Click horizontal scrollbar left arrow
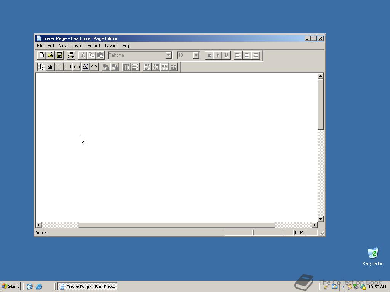Viewport: 390px width, 292px height. coord(38,225)
